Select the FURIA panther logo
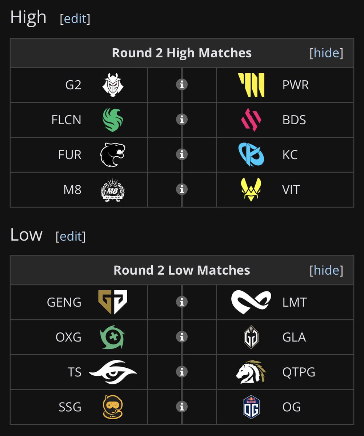Viewport: 364px width, 436px height. point(113,154)
